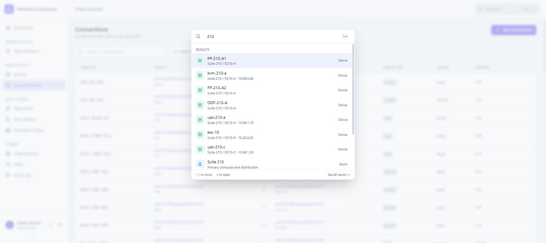Click the blurred Dashboard sidebar item
This screenshot has height=243, width=546.
[34, 28]
